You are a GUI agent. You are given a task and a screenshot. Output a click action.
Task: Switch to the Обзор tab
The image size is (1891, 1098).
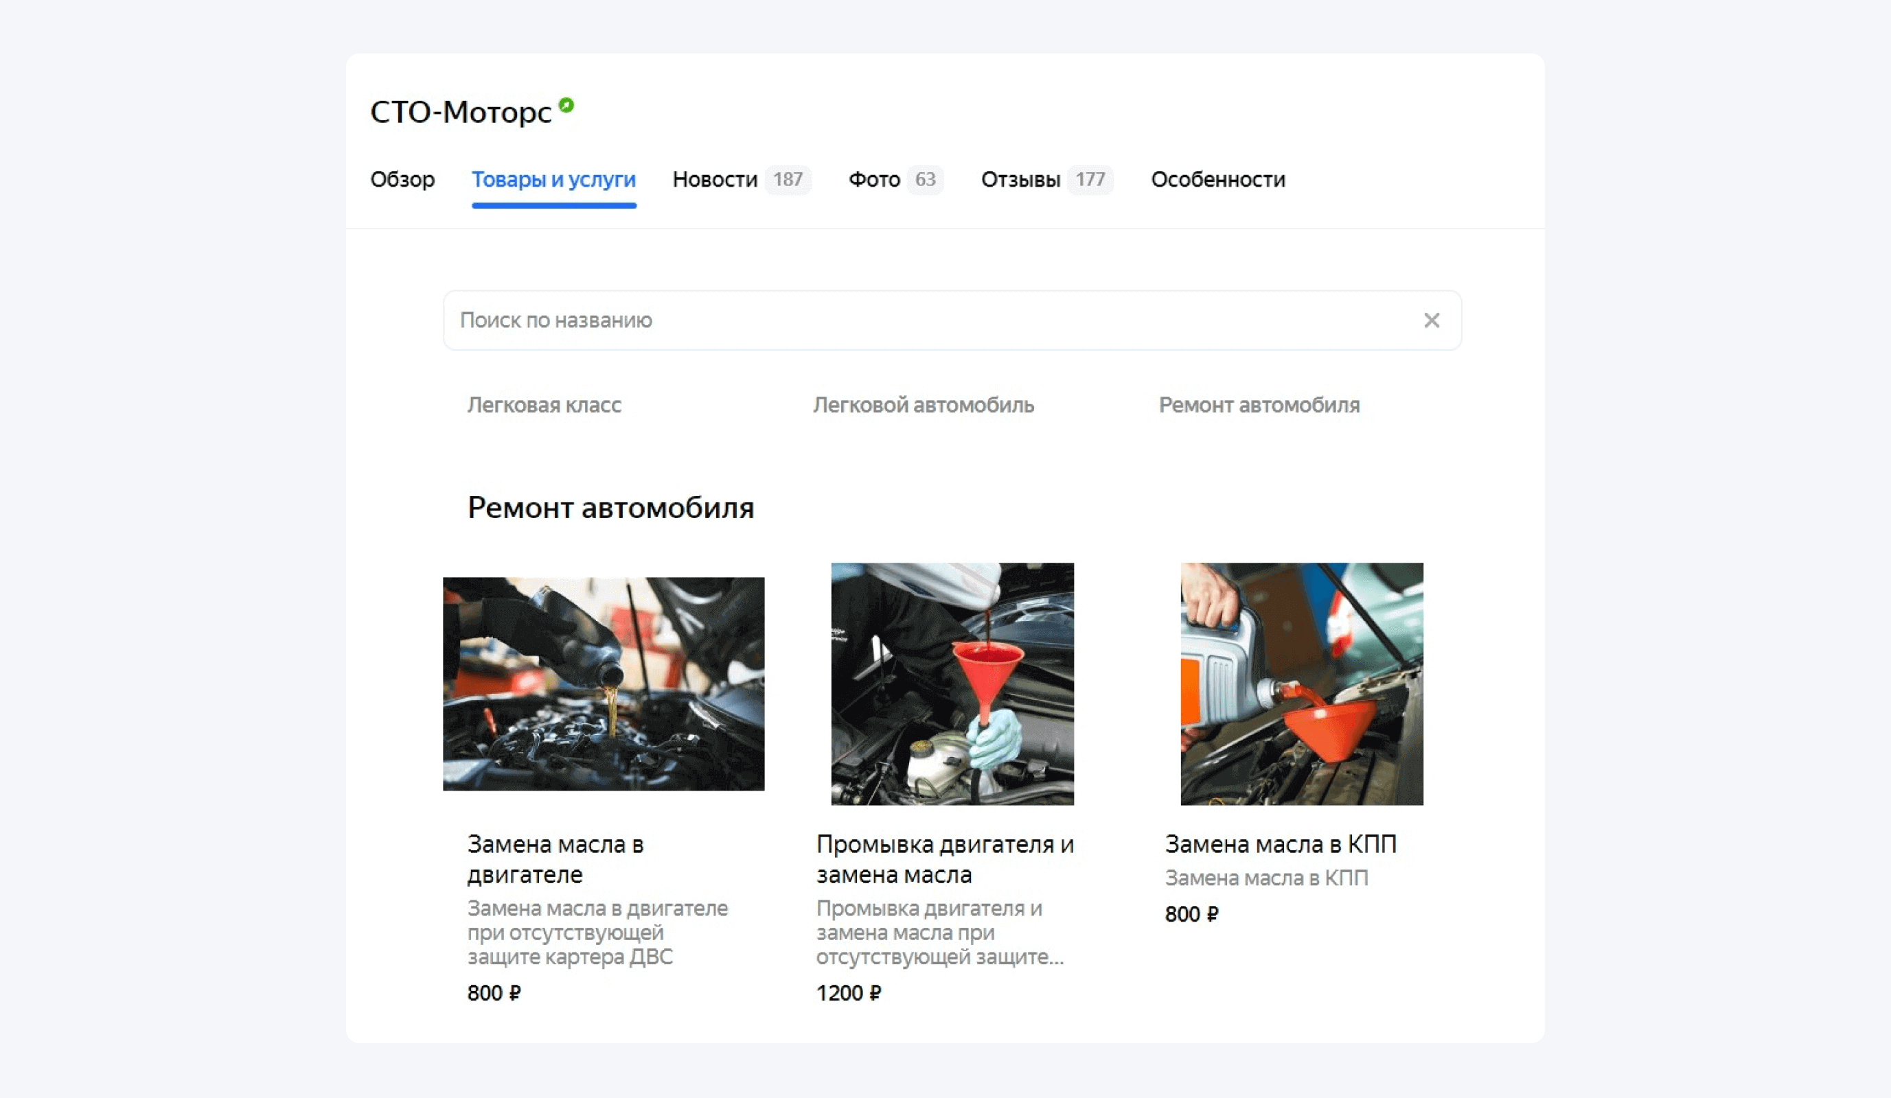click(x=402, y=179)
